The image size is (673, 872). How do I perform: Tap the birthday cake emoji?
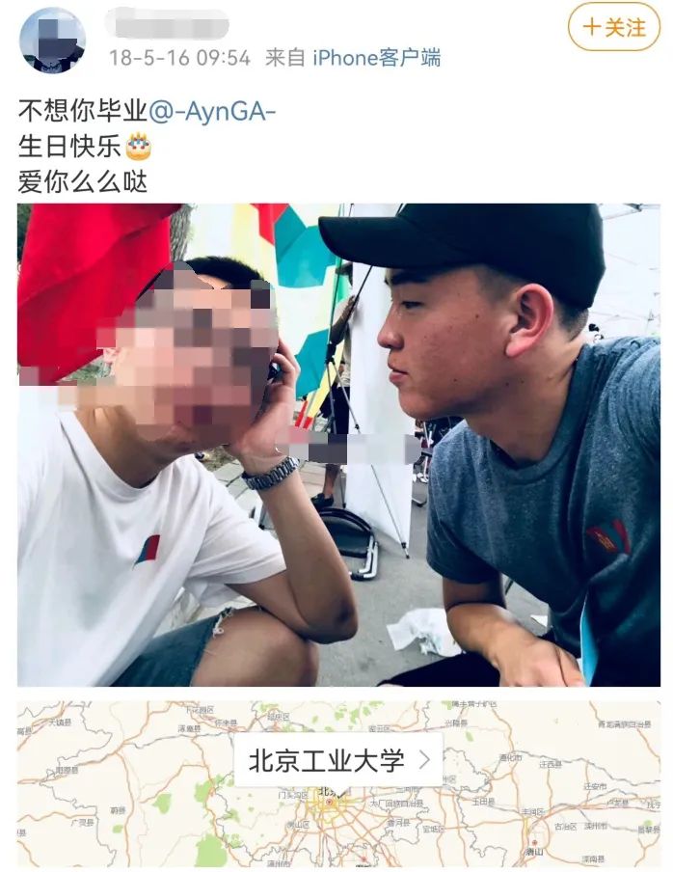pyautogui.click(x=139, y=147)
